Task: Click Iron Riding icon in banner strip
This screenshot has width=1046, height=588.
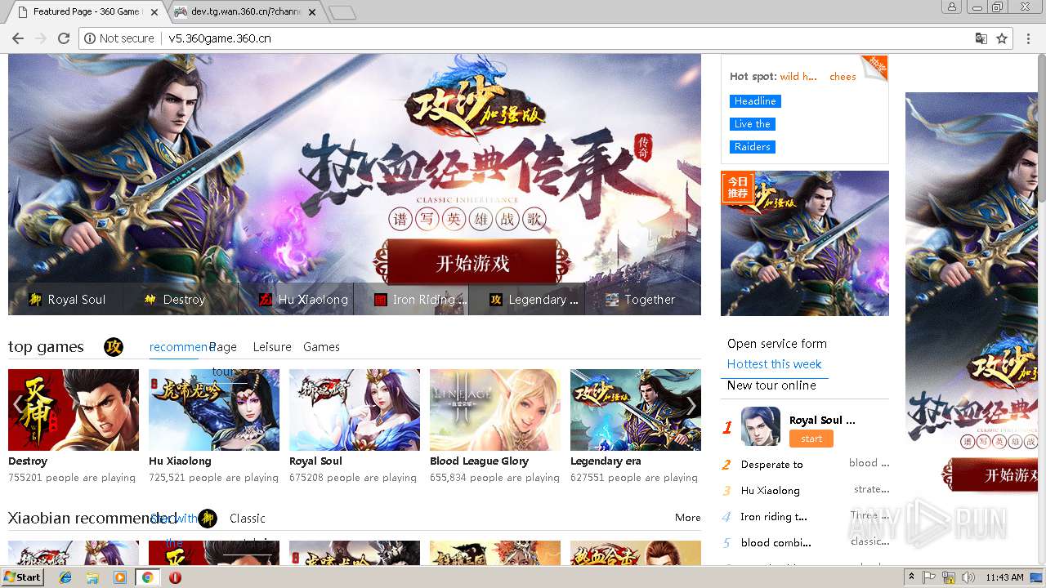Action: tap(380, 300)
